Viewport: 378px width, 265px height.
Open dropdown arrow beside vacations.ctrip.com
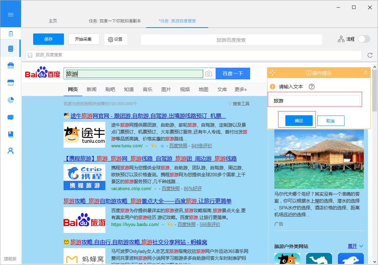click(155, 189)
